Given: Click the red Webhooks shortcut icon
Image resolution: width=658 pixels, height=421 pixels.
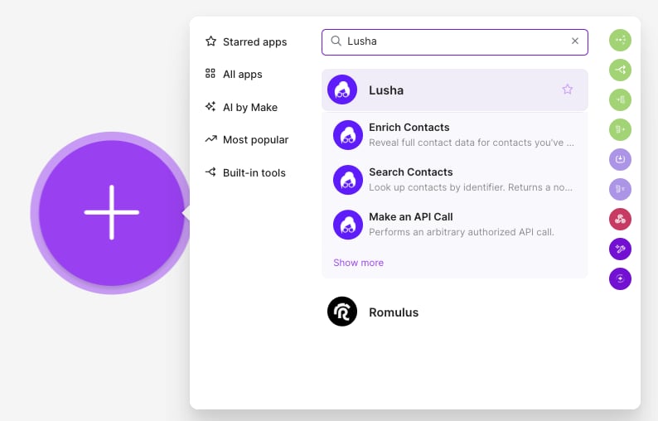Looking at the screenshot, I should pyautogui.click(x=620, y=219).
